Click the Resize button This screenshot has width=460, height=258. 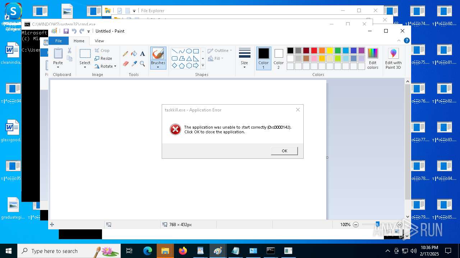pos(103,58)
